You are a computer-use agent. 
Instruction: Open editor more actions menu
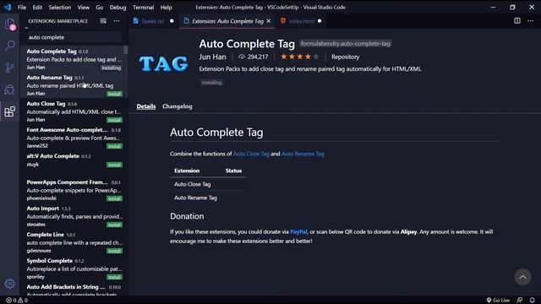pos(531,21)
